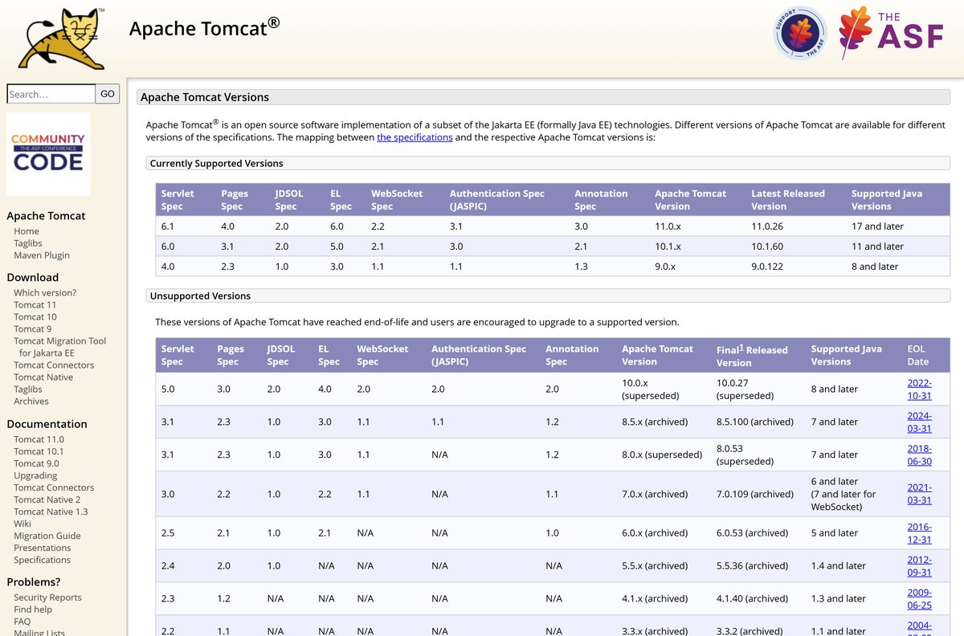Open Taglibs under Download section
This screenshot has width=964, height=636.
click(28, 389)
